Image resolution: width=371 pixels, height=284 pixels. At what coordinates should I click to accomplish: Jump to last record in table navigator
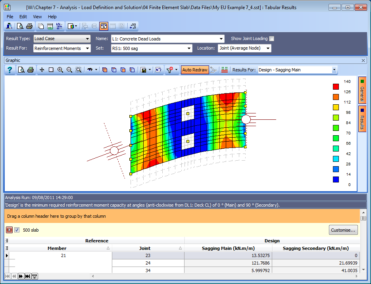pos(28,276)
